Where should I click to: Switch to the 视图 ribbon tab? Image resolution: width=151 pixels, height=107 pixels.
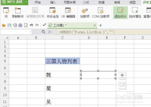(133, 2)
